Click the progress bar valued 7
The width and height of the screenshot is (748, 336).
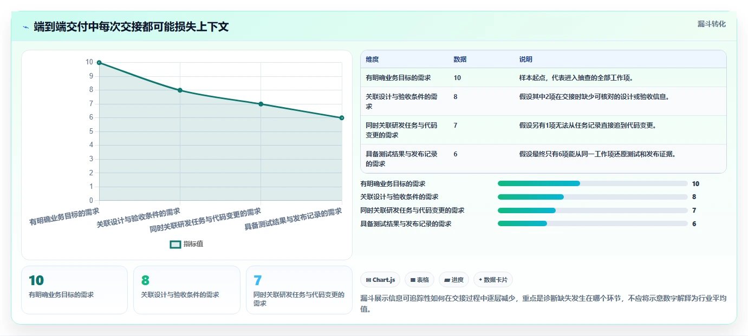pos(593,210)
